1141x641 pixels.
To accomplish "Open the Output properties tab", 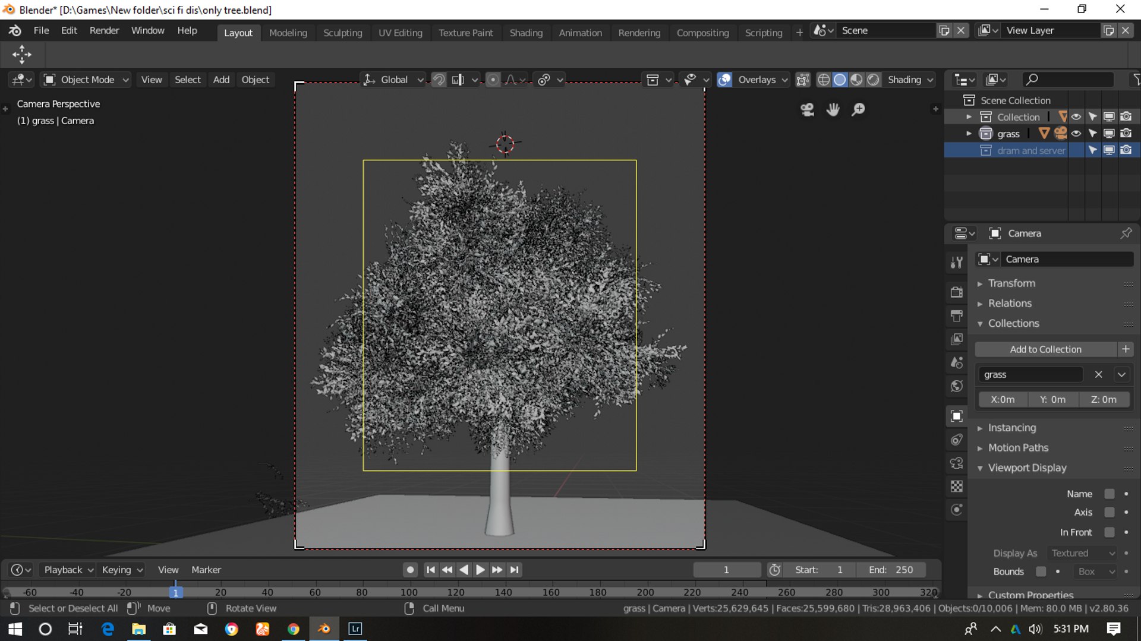I will coord(956,315).
